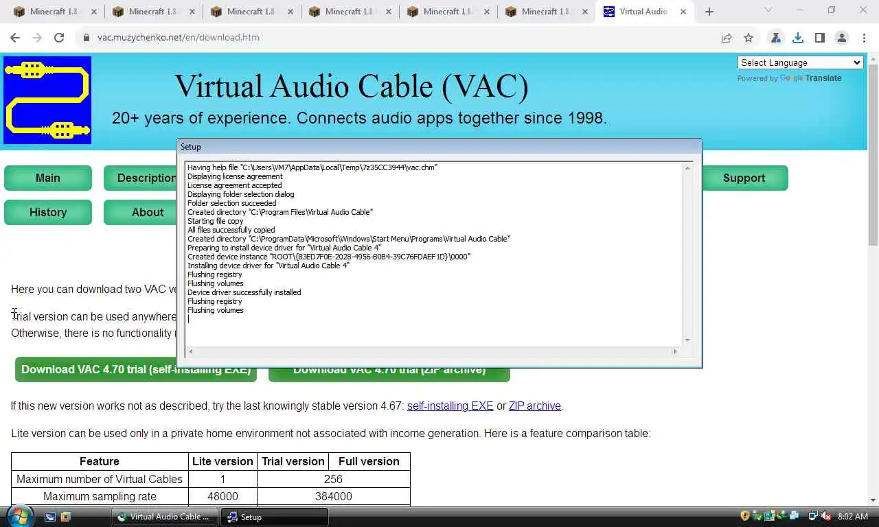Follow the self-installing EXE link for 4.67

(x=450, y=406)
